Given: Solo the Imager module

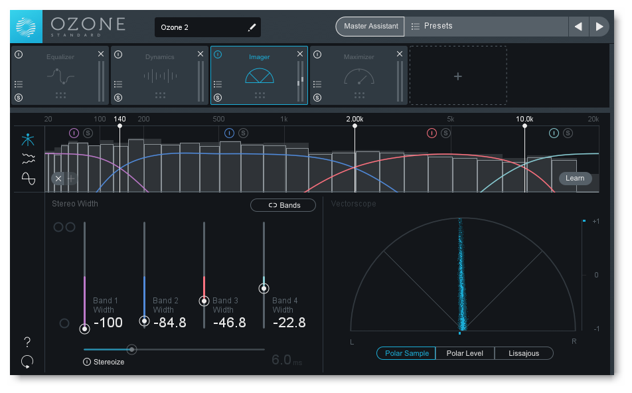Looking at the screenshot, I should point(218,98).
